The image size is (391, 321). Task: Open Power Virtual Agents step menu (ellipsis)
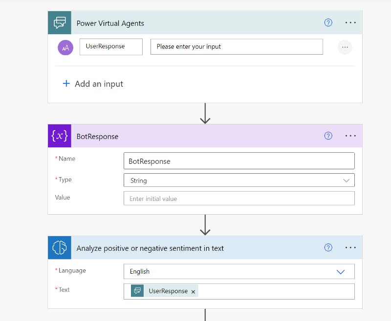point(350,22)
